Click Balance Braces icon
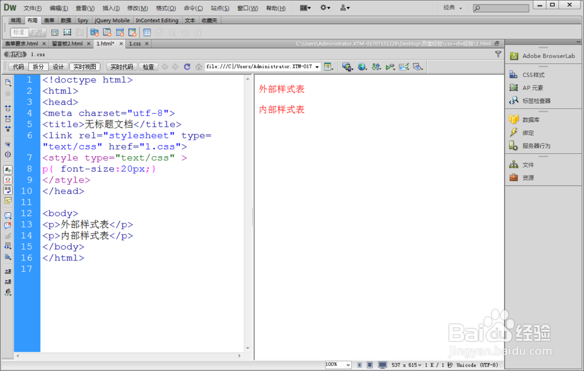This screenshot has width=584, height=371. coord(8,154)
